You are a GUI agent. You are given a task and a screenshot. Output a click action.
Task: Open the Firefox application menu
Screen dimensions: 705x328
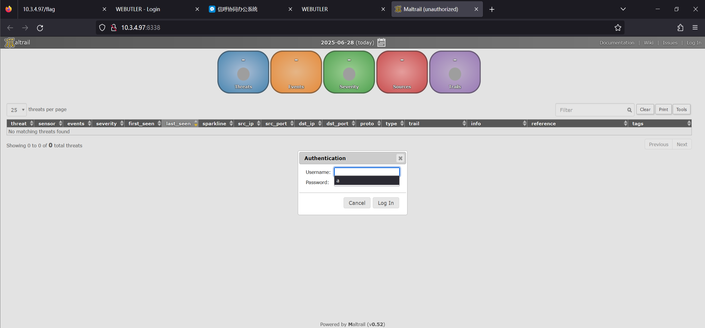(x=695, y=28)
